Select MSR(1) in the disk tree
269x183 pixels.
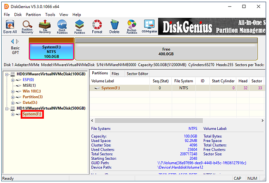[x=29, y=85]
